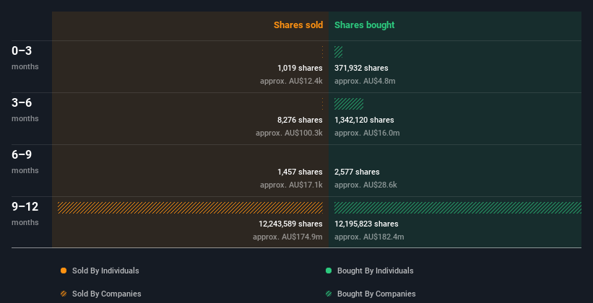The image size is (593, 303).
Task: Click the approx. AU$28.6k value
Action: pos(365,185)
